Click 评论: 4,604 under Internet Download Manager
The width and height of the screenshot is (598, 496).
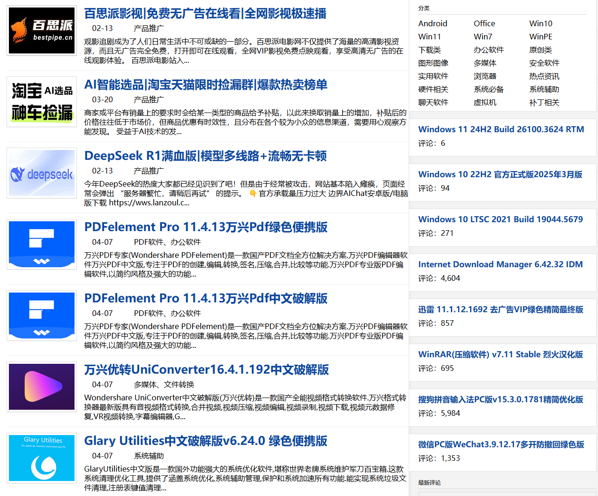pos(439,278)
